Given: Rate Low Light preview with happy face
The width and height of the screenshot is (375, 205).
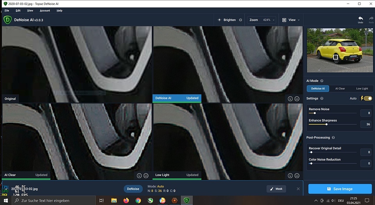Looking at the screenshot, I should [x=290, y=175].
